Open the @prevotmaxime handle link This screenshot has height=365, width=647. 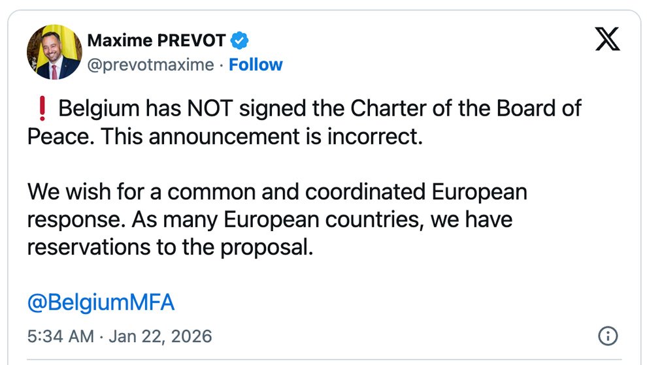[150, 65]
